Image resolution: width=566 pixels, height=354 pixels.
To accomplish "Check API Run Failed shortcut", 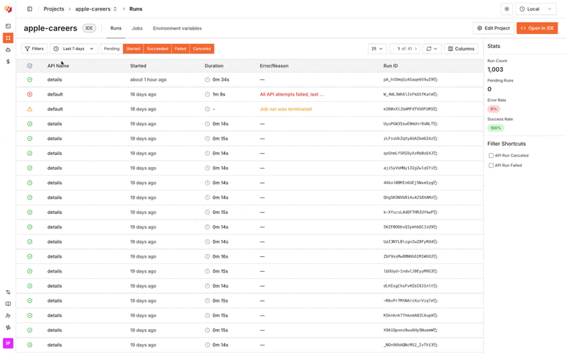I will point(491,166).
